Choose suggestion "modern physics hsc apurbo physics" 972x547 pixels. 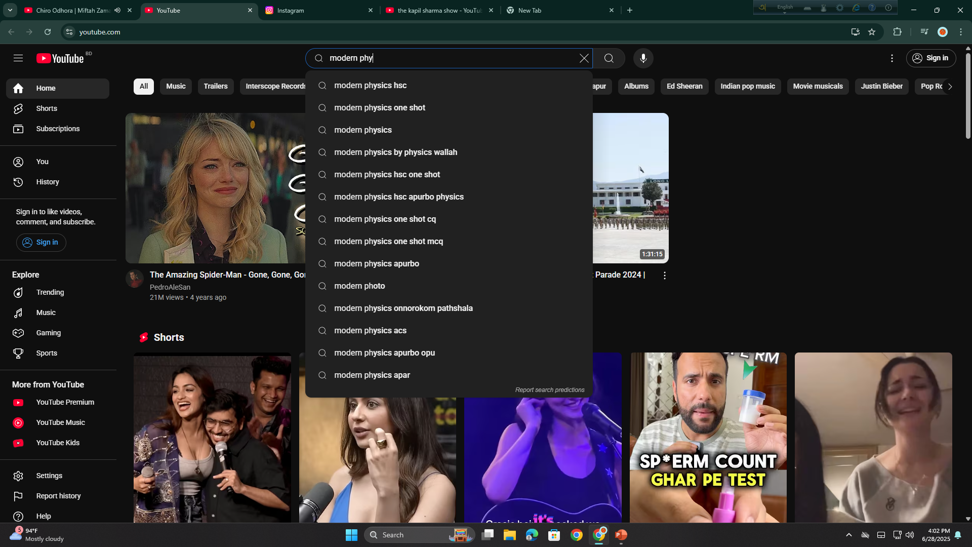449,197
